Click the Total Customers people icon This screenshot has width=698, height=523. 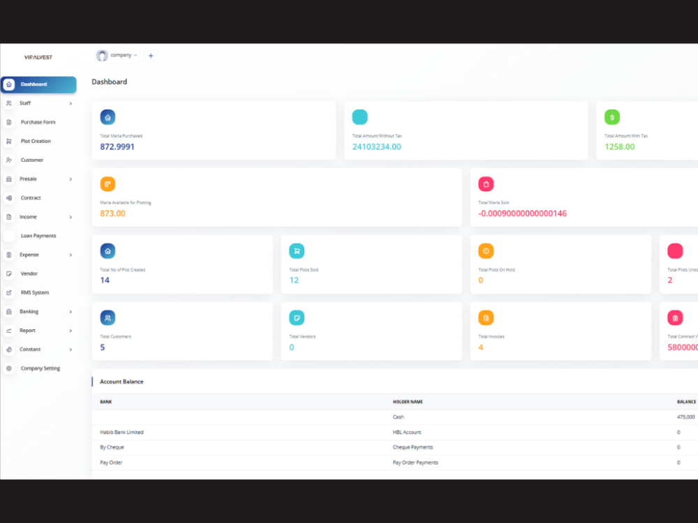107,318
